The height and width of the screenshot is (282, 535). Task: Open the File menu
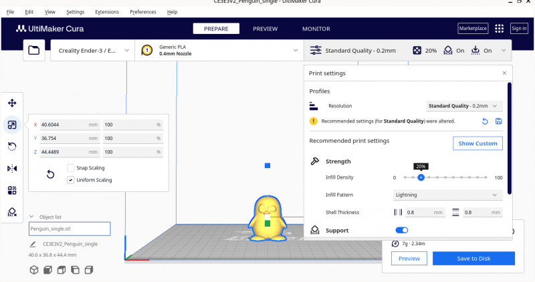pos(10,12)
